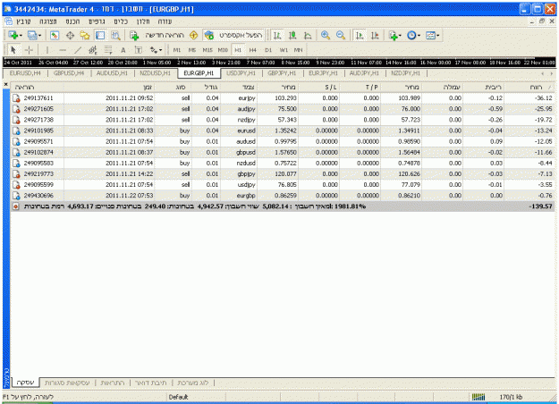Select the Fibonacci Retracement tool

click(x=108, y=50)
